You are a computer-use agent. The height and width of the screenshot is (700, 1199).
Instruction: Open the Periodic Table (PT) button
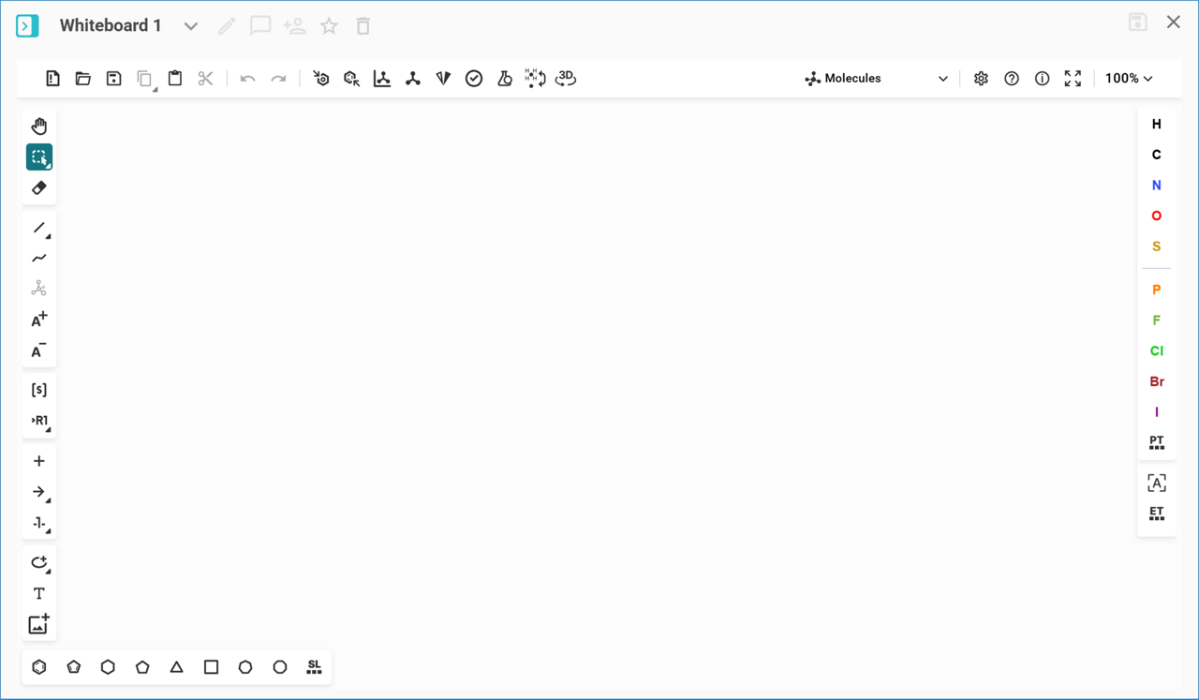click(x=1156, y=442)
